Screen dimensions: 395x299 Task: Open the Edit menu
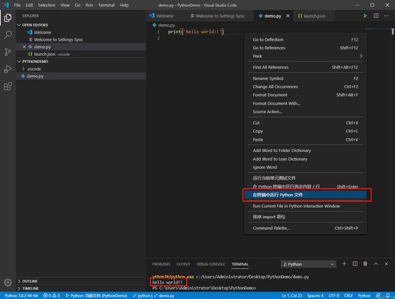29,5
